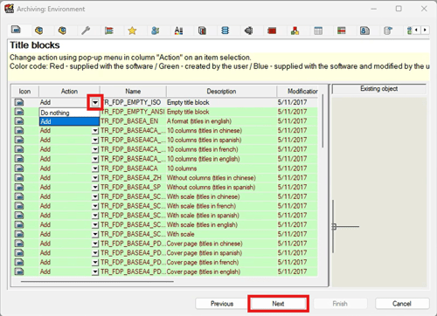Screen dimensions: 437x316
Task: Open the wrench tool tab
Action: point(86,31)
